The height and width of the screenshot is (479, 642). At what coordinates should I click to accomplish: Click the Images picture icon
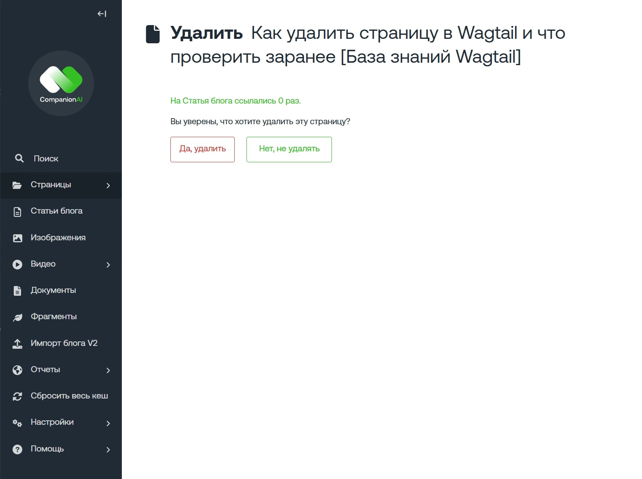click(17, 238)
